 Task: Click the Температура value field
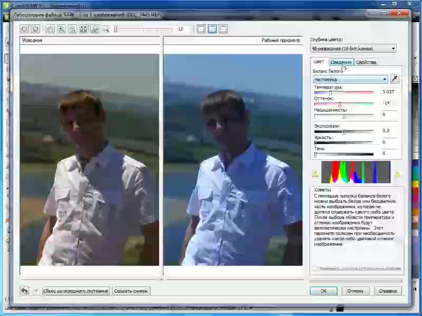click(389, 92)
